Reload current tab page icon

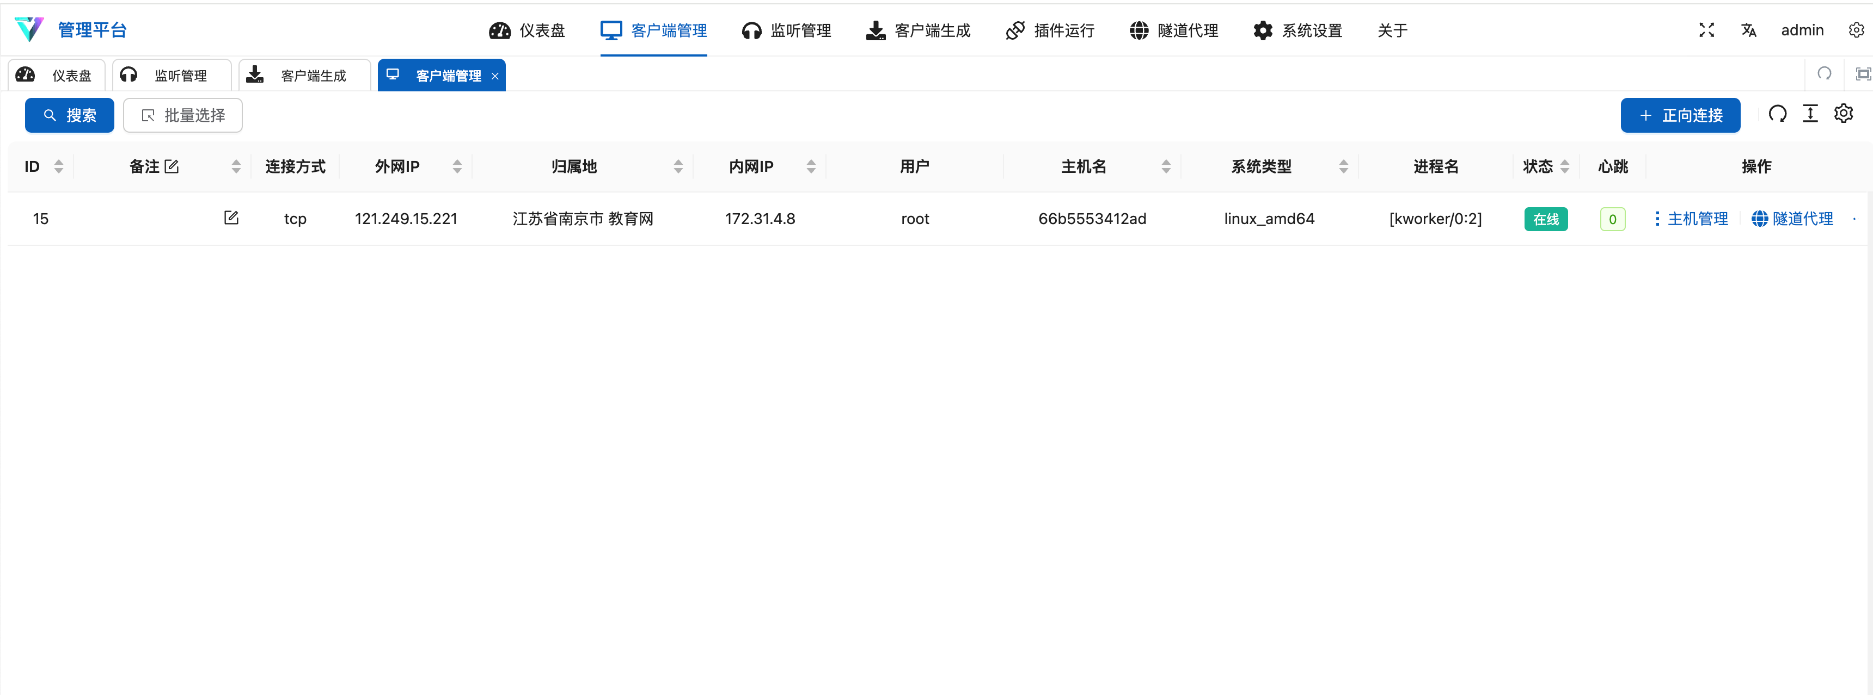1825,73
